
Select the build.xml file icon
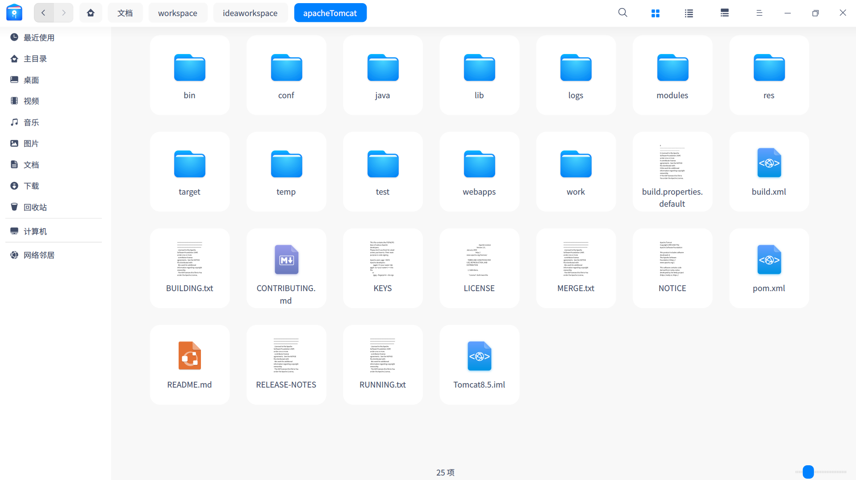click(x=769, y=163)
